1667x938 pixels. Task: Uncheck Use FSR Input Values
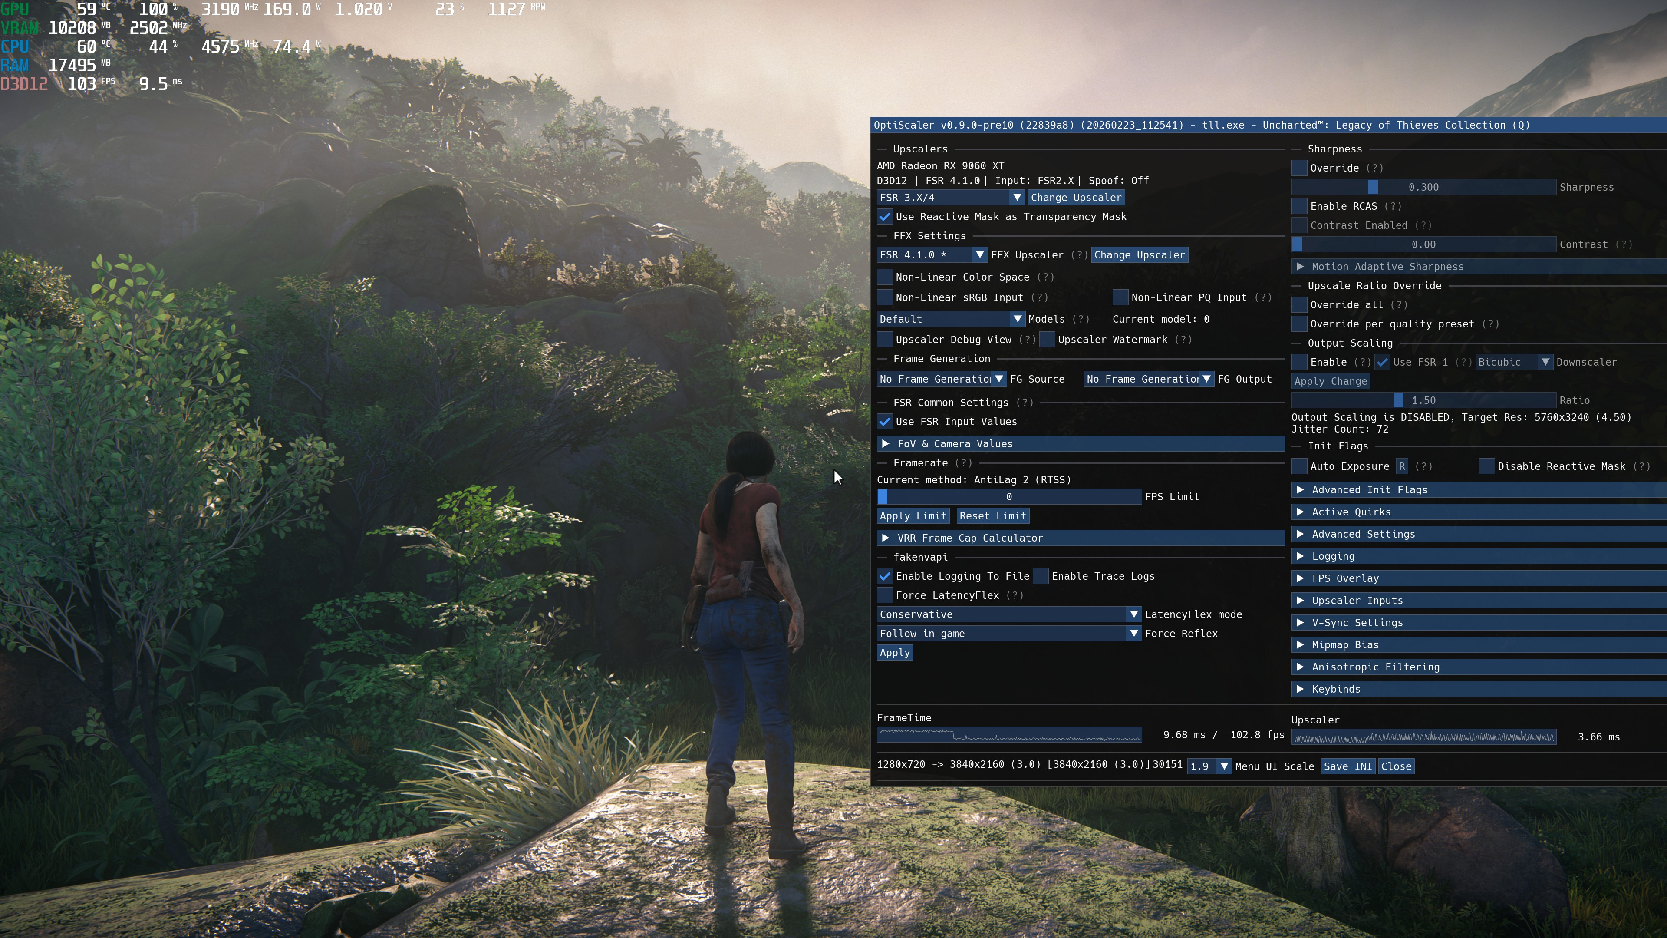(x=885, y=422)
